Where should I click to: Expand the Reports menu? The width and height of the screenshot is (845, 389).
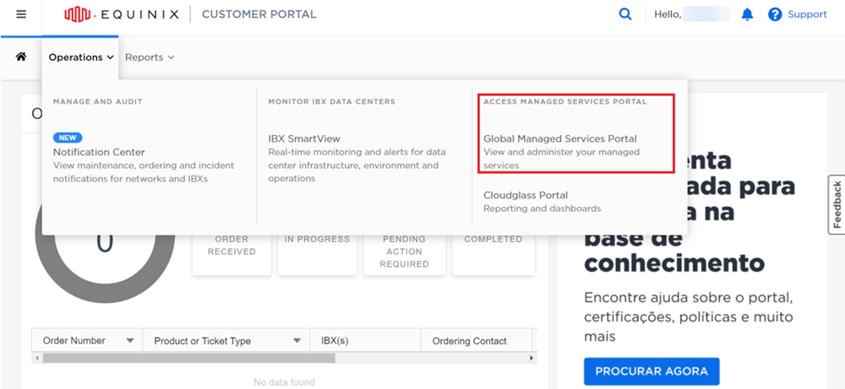(150, 57)
